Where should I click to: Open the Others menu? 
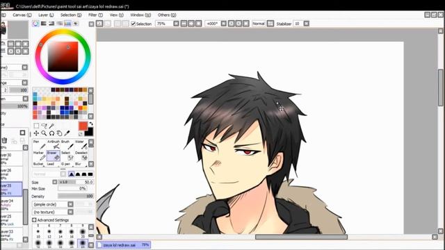coord(167,15)
